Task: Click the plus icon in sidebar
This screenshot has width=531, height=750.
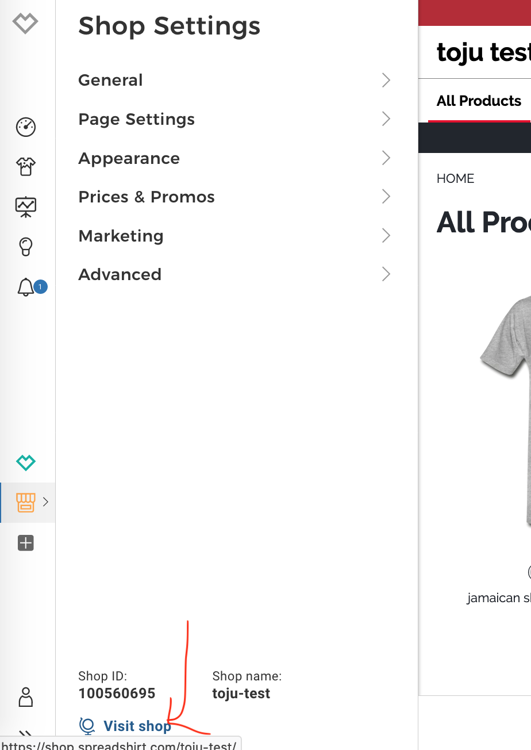Action: 26,543
